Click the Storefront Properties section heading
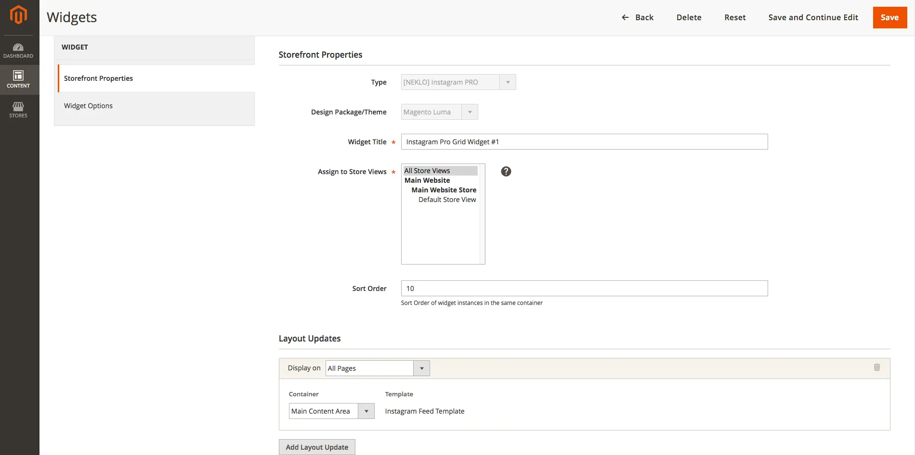 coord(320,55)
